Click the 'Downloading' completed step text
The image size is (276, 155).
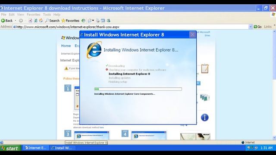(116, 66)
